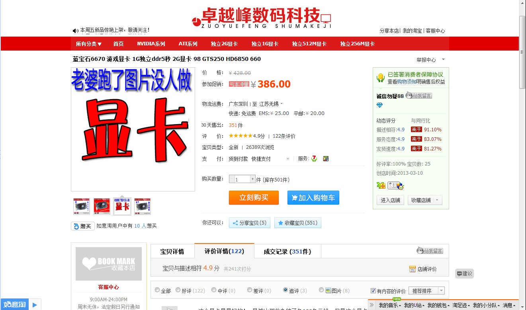Switch to 评价详情(122) tab
This screenshot has width=526, height=310.
pyautogui.click(x=224, y=251)
